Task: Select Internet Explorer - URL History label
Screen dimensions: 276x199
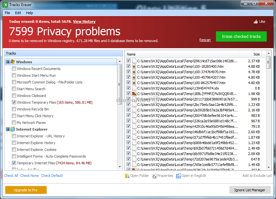Action: tap(41, 136)
